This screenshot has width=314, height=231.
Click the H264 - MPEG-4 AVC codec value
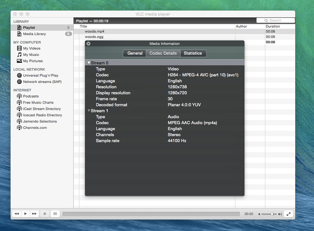coord(203,75)
